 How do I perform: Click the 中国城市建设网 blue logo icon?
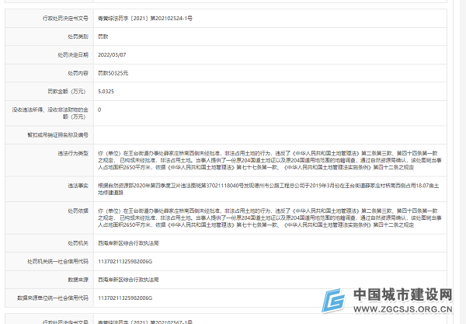pyautogui.click(x=333, y=300)
